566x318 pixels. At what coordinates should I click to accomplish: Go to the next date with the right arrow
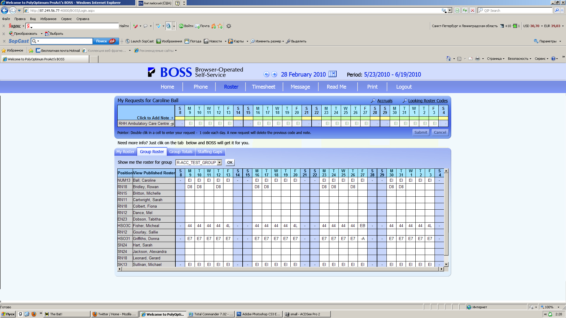point(274,74)
